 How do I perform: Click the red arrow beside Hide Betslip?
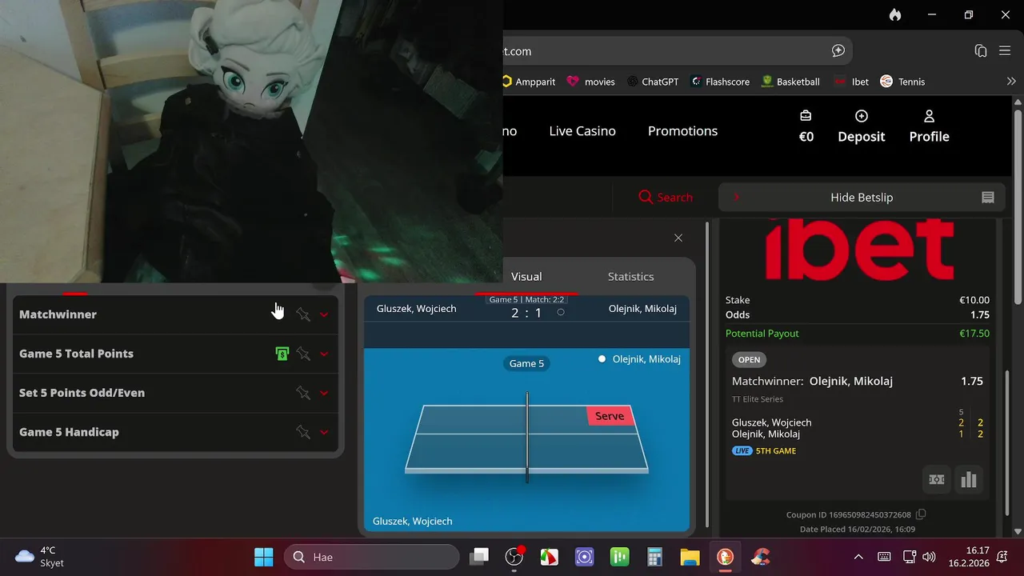[x=736, y=198]
